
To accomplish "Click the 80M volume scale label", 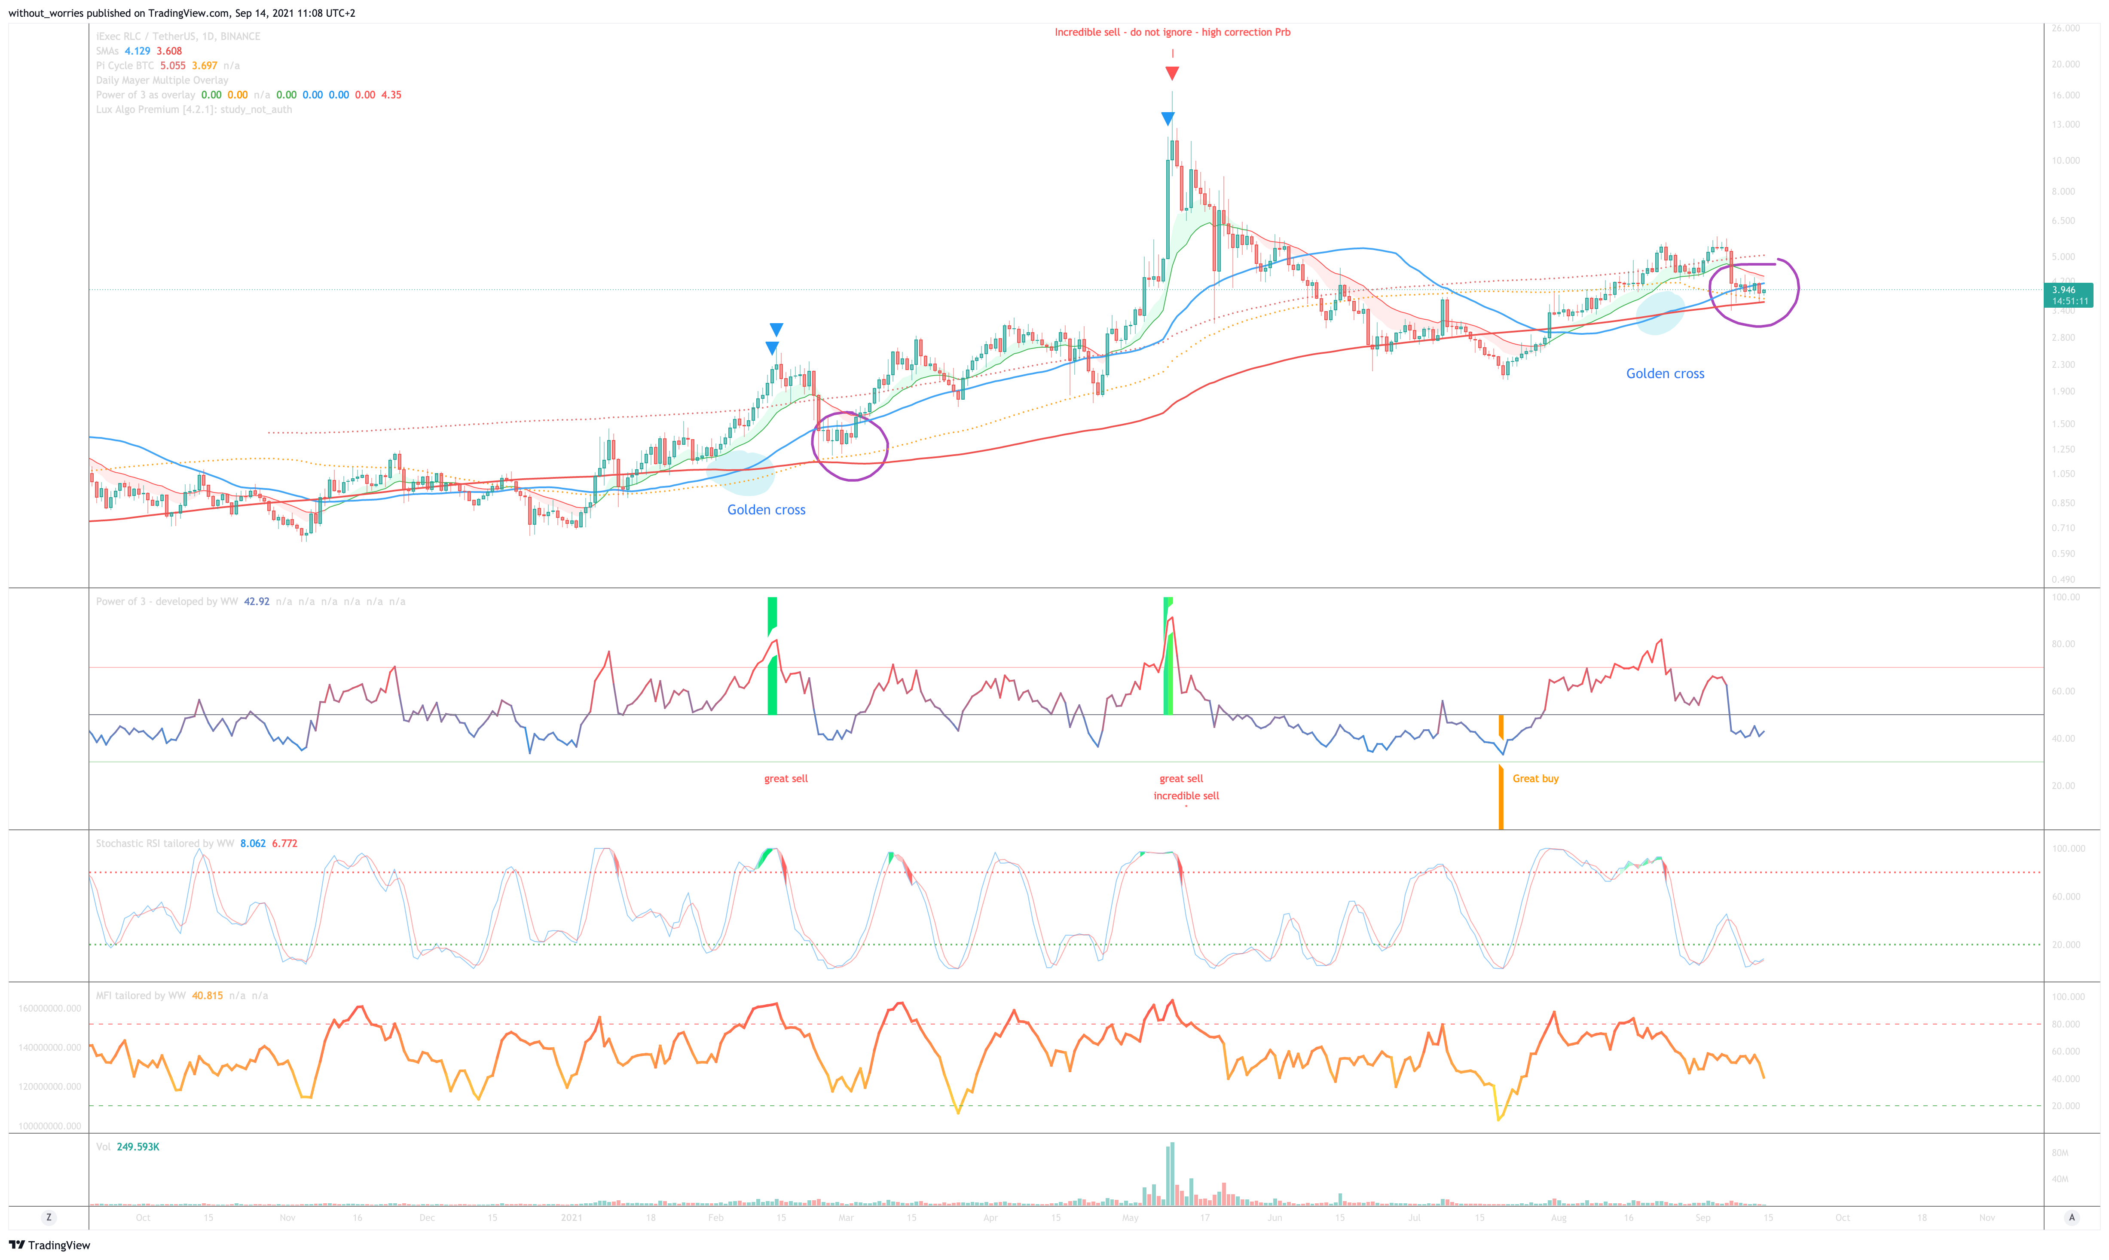I will tap(2060, 1153).
